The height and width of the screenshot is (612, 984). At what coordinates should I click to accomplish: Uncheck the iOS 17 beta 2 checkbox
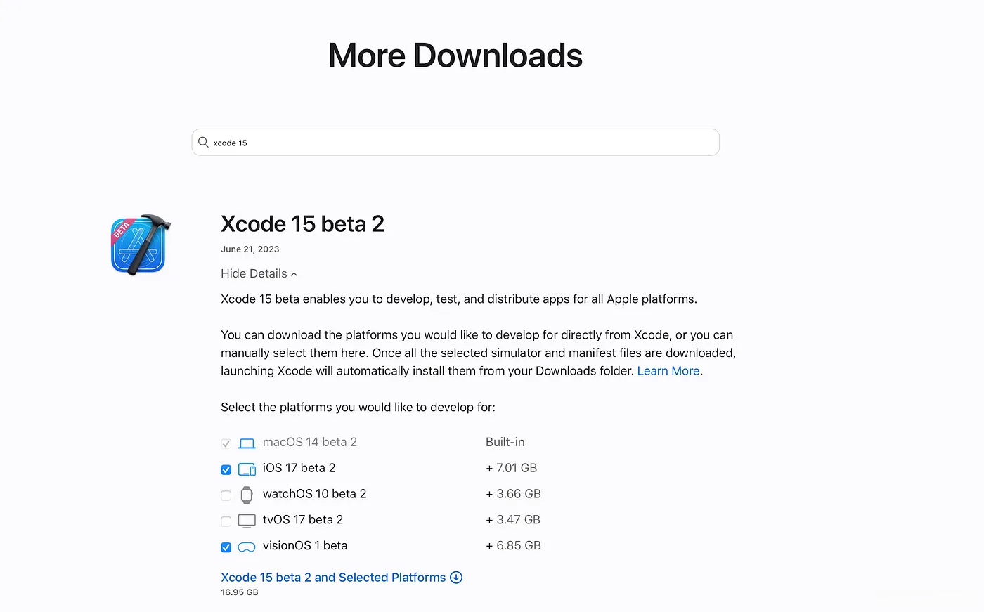point(226,469)
